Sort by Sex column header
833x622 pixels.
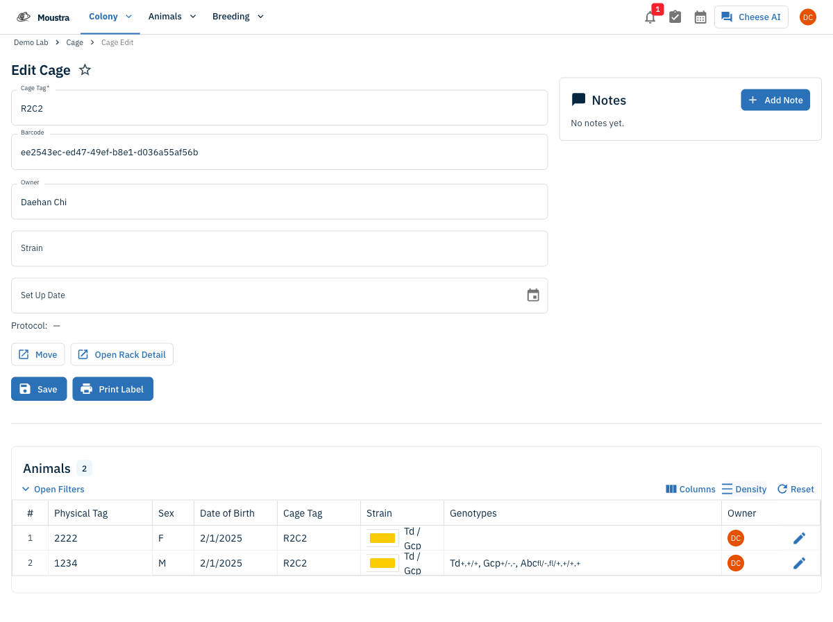[173, 513]
